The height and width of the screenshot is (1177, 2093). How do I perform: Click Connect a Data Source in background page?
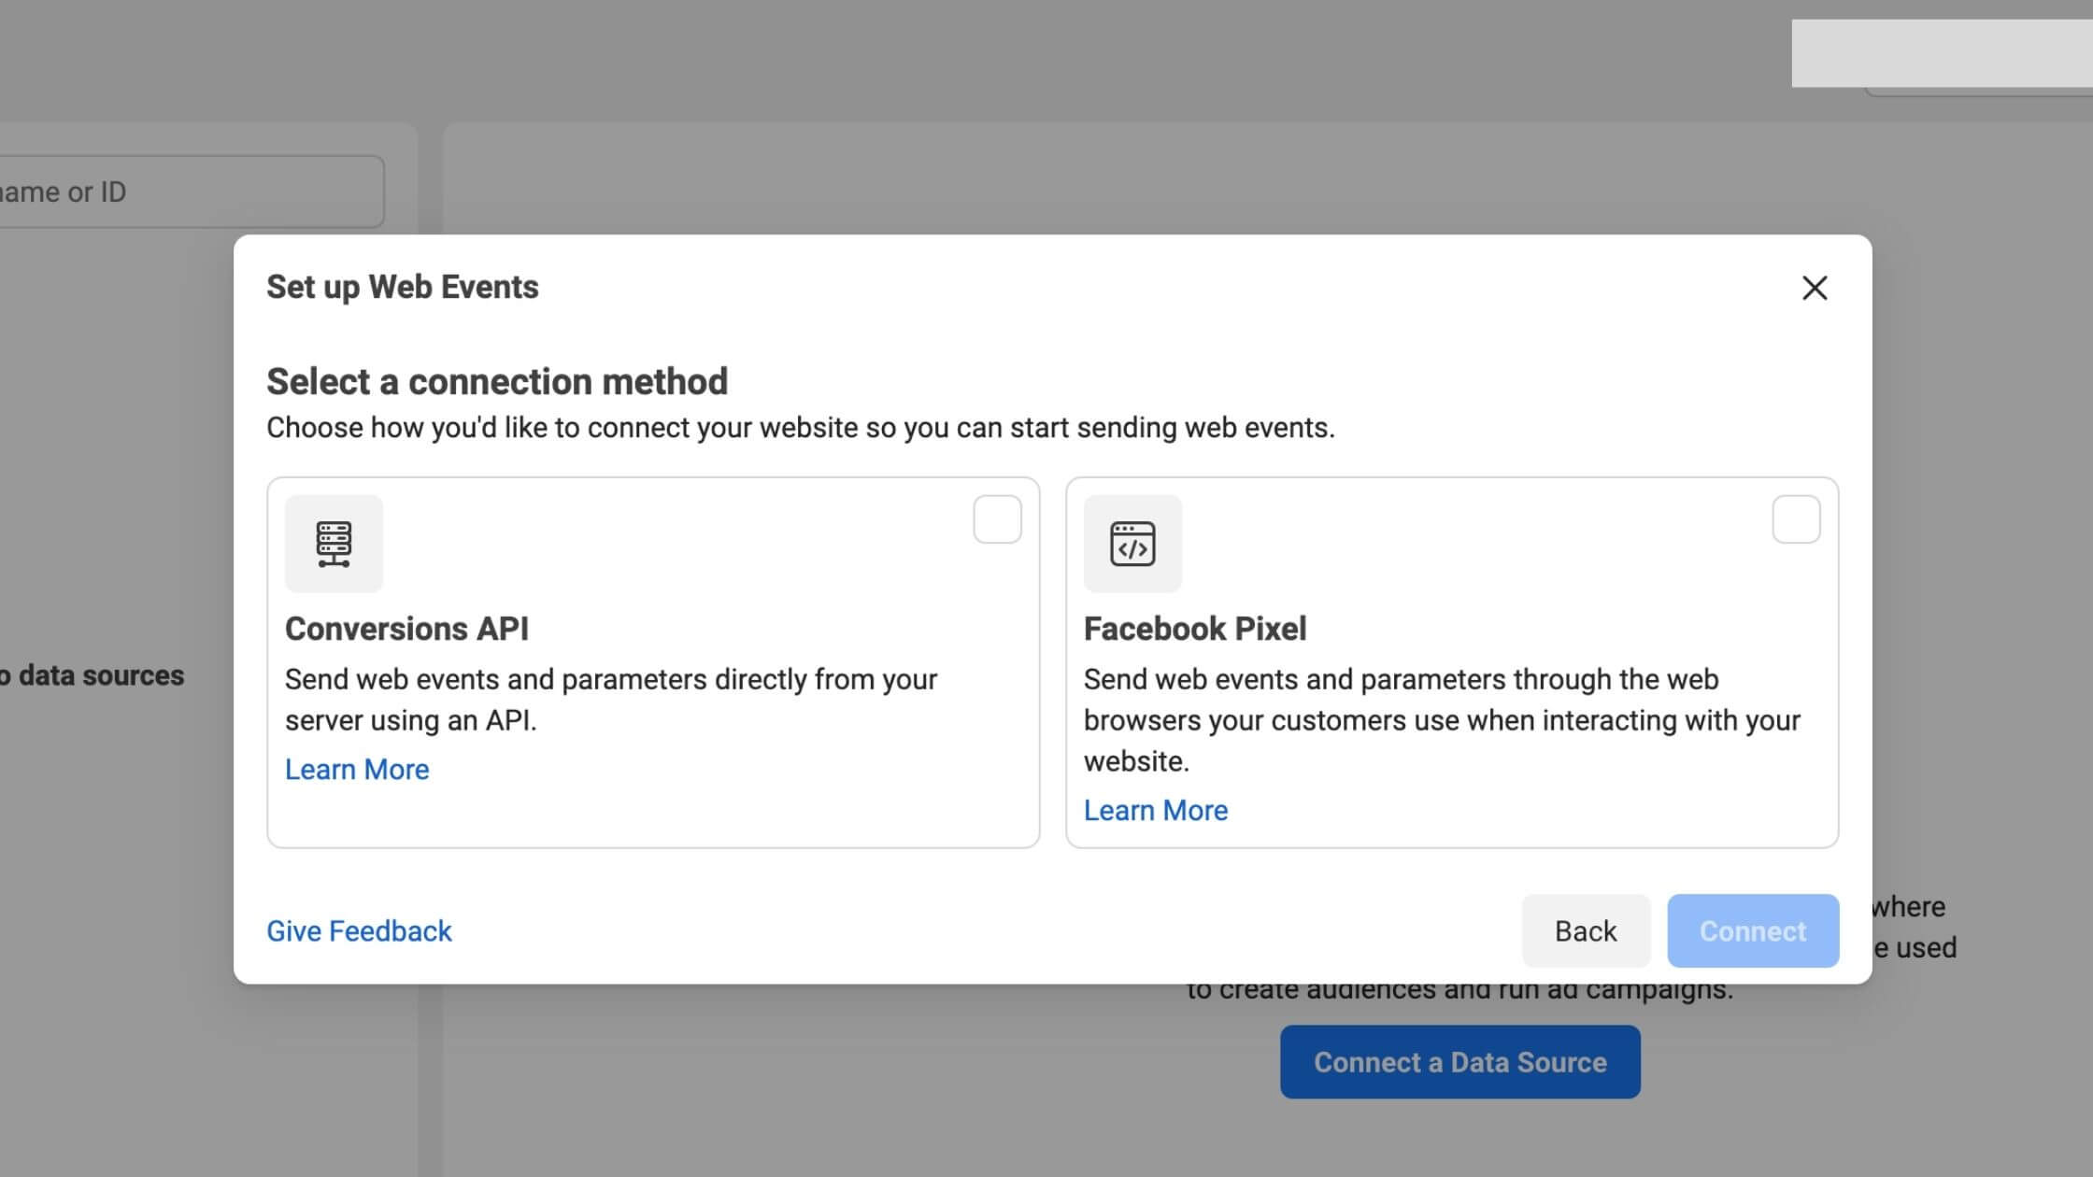pos(1459,1062)
